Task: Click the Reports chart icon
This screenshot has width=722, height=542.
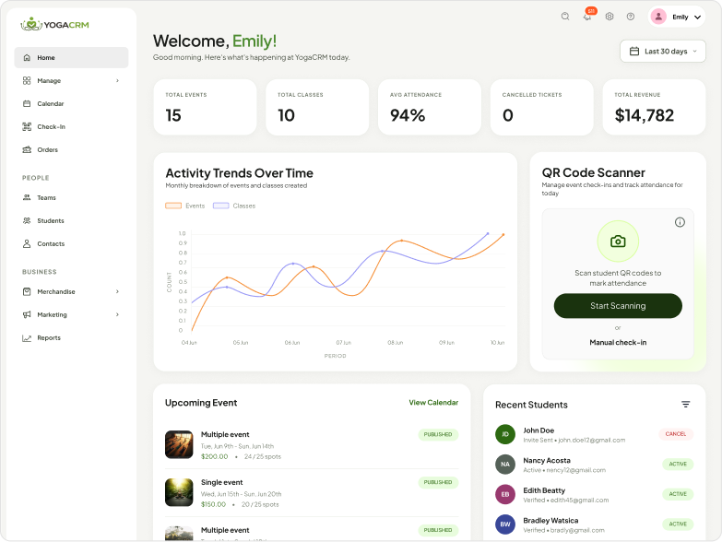Action: tap(27, 338)
